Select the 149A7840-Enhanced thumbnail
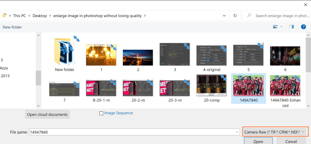Image resolution: width=311 pixels, height=144 pixels. click(x=285, y=91)
